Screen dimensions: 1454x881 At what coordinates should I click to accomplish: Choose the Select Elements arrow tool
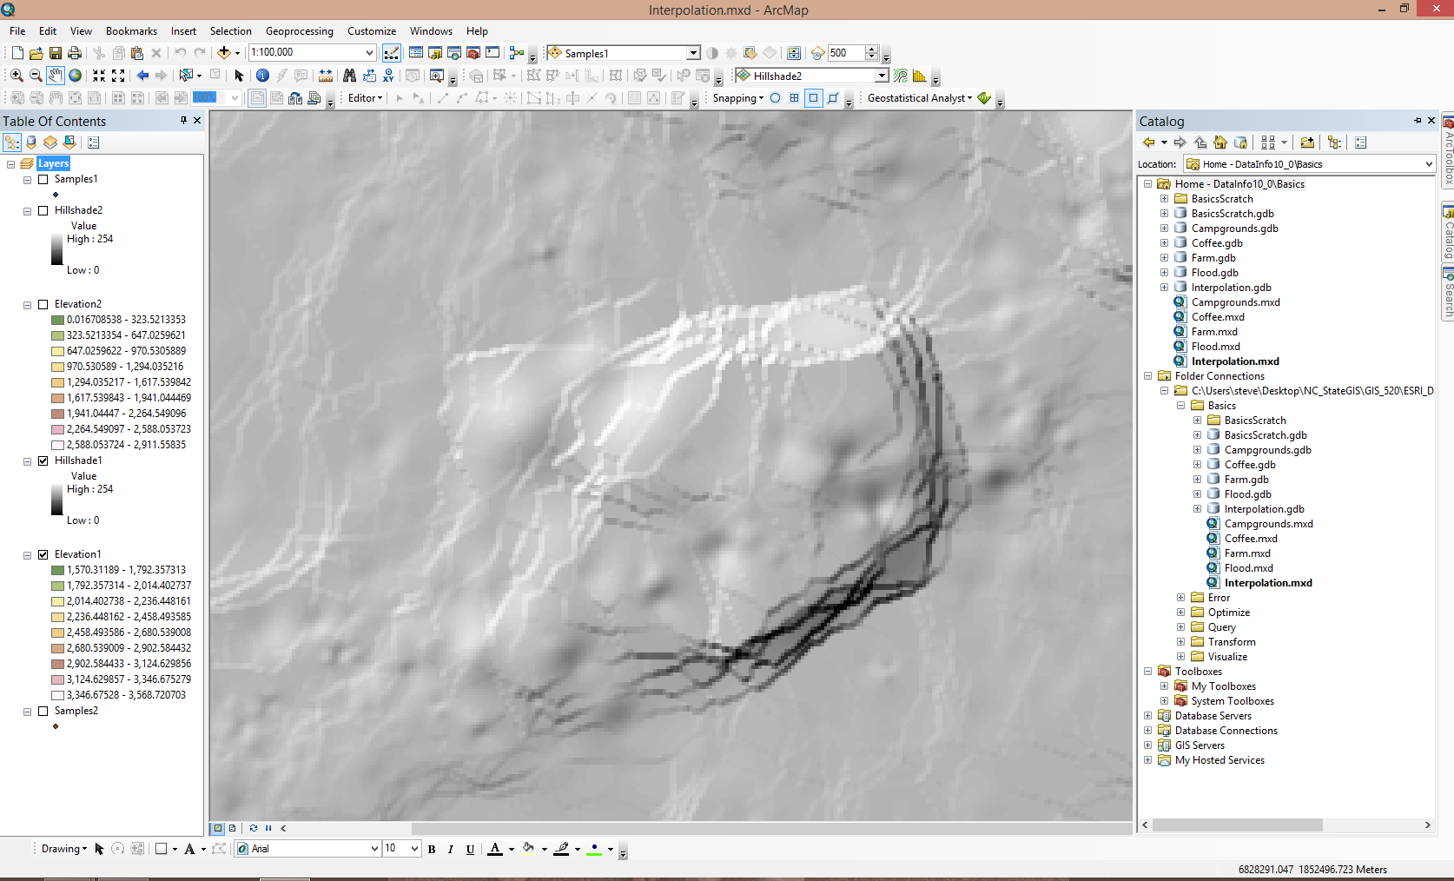point(240,76)
